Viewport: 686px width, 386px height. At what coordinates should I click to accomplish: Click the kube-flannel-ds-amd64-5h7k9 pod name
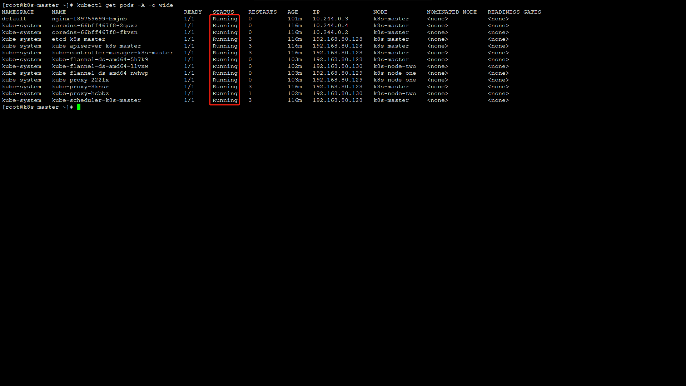(100, 60)
